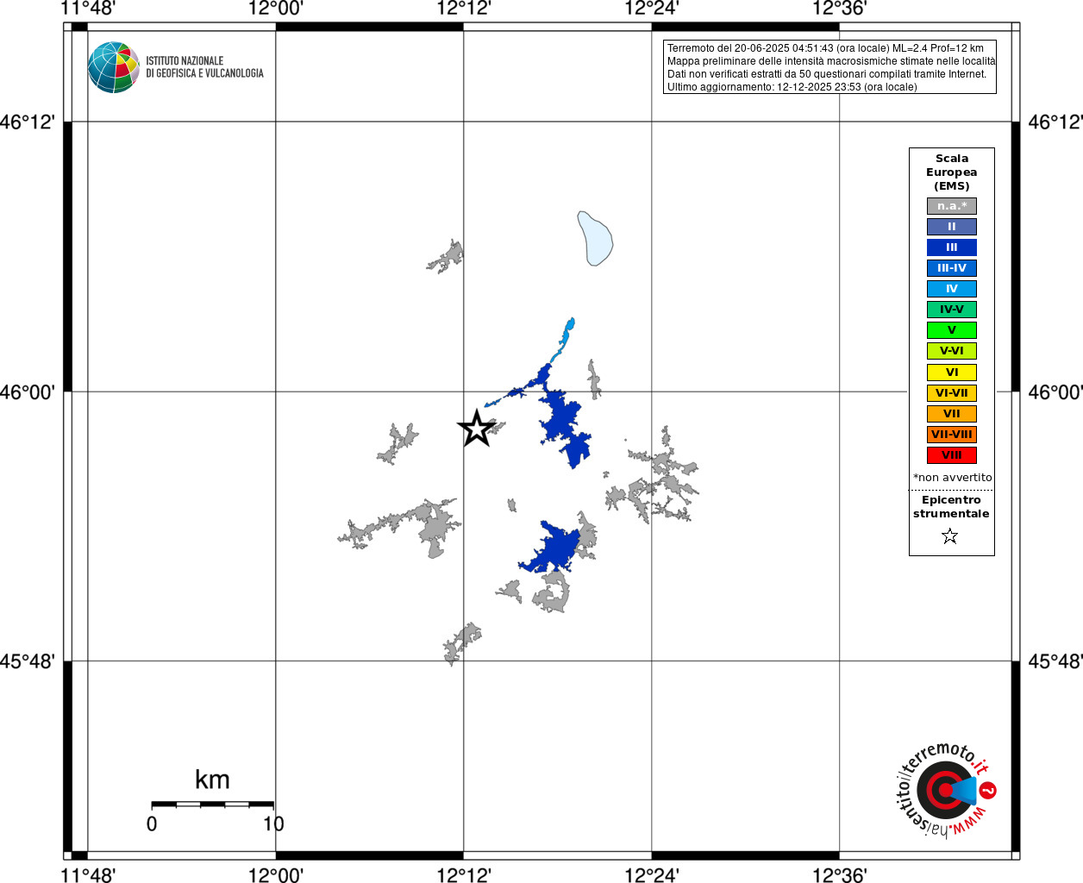Click top axis label 12°24'
The height and width of the screenshot is (883, 1083).
pyautogui.click(x=652, y=9)
